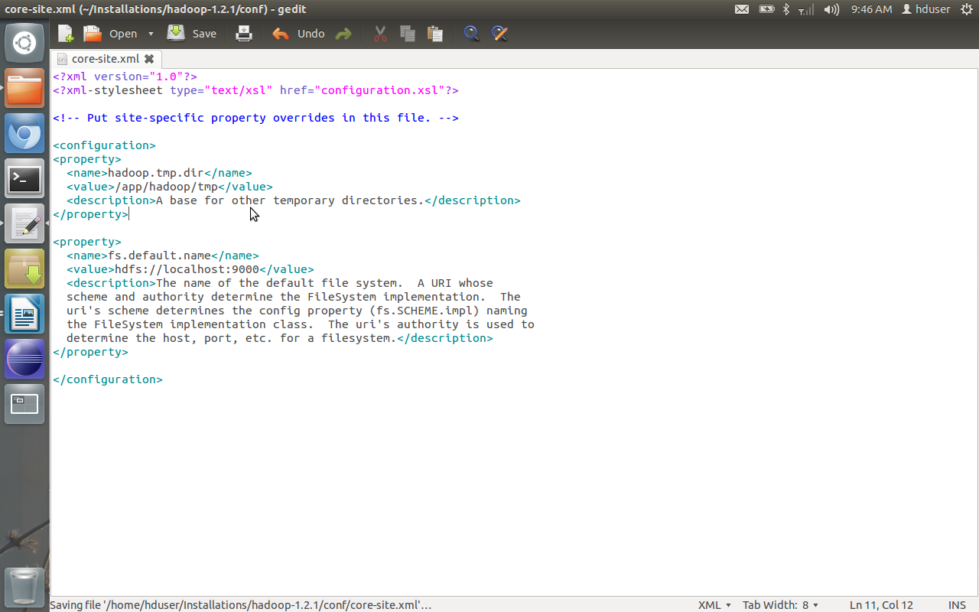Open Find and Replace tool
The width and height of the screenshot is (979, 612).
(x=499, y=34)
